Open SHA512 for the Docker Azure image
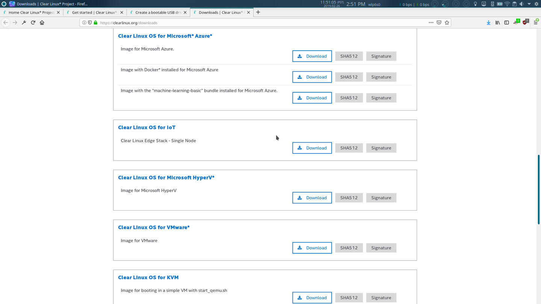 pyautogui.click(x=349, y=77)
